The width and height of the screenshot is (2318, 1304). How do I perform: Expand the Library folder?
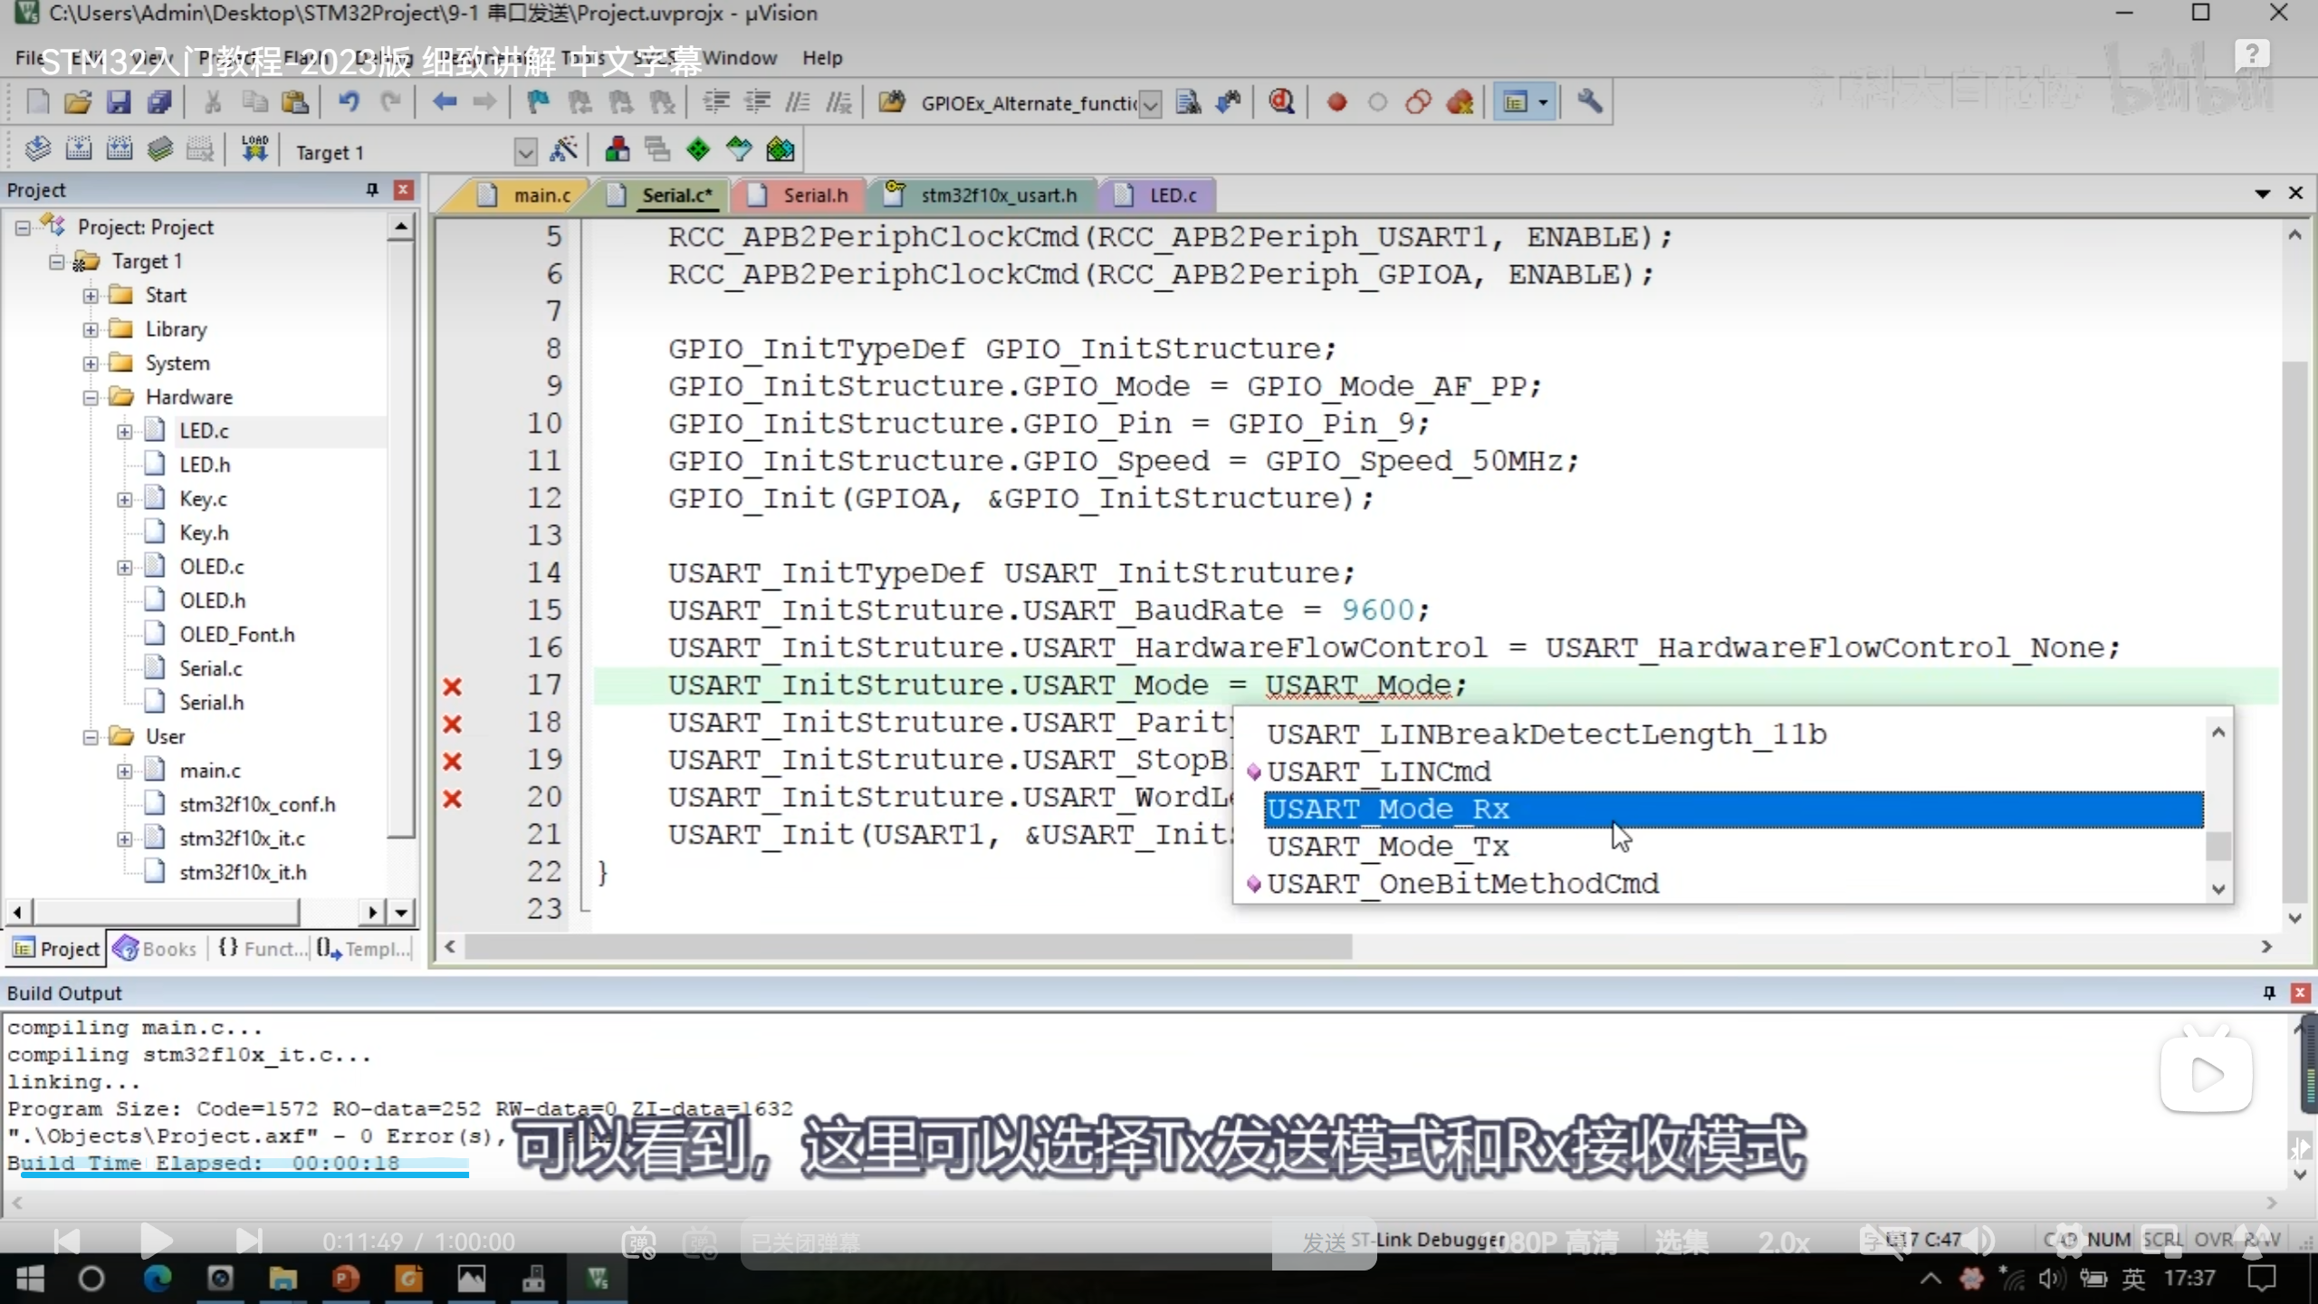point(91,330)
